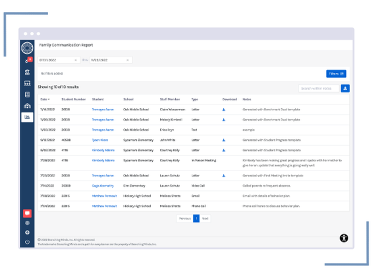This screenshot has height=276, width=377.
Task: Open the Filters button
Action: point(336,74)
